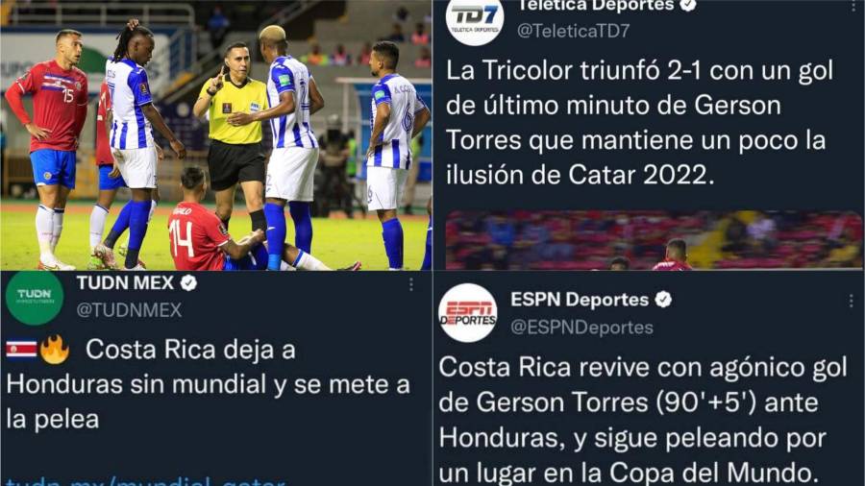The width and height of the screenshot is (865, 486).
Task: Select the Teletica tweet text about La Tricolor
Action: pos(640,123)
